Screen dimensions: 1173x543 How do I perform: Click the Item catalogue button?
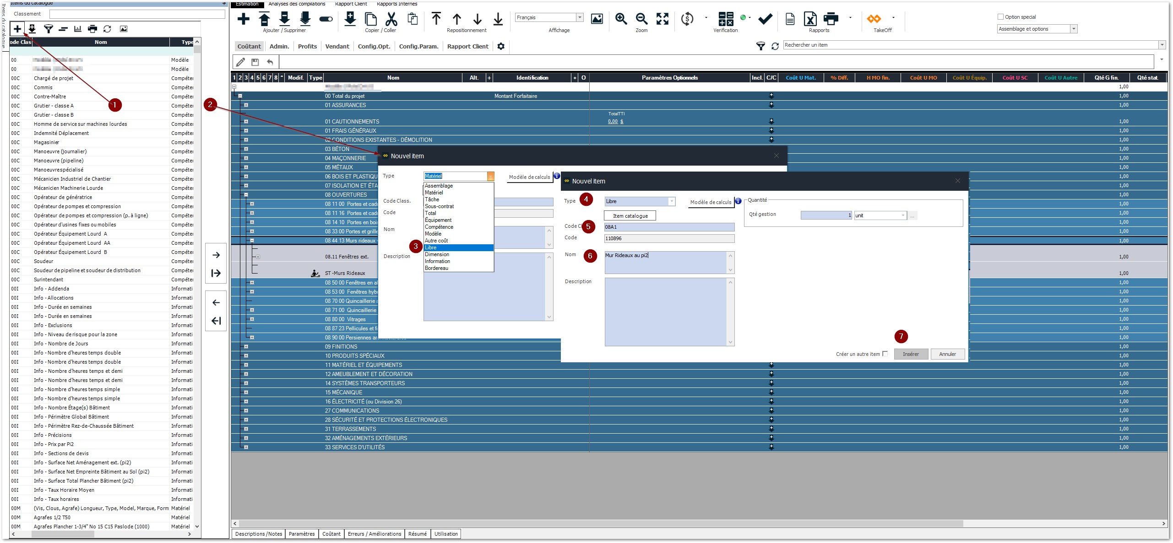tap(630, 216)
